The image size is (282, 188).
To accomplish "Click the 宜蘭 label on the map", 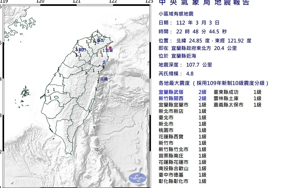I will tap(109, 51).
